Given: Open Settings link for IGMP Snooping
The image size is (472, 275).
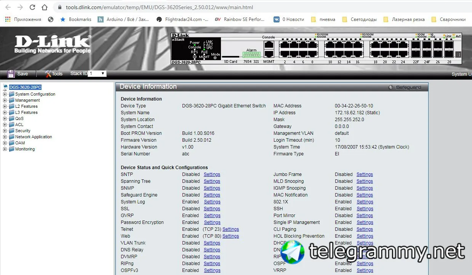Looking at the screenshot, I should [x=365, y=188].
